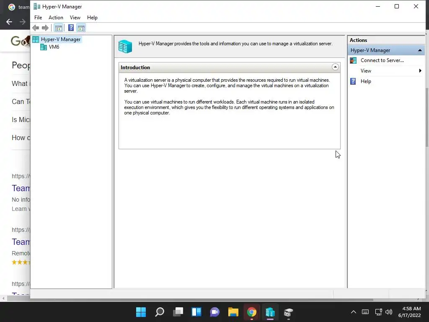Open taskbar Search
Screen dimensions: 429x322
160,312
